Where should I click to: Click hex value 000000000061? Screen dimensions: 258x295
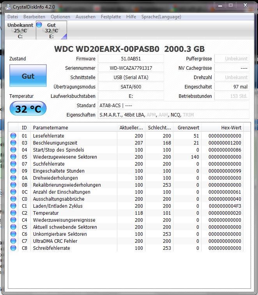tap(225, 192)
